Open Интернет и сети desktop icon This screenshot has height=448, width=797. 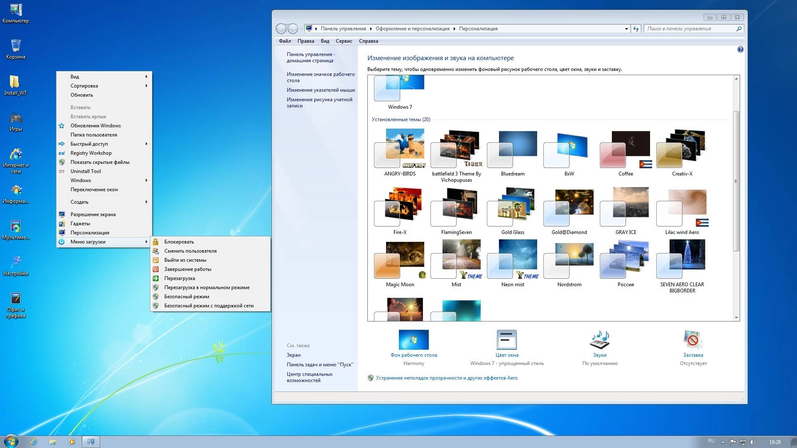coord(16,161)
